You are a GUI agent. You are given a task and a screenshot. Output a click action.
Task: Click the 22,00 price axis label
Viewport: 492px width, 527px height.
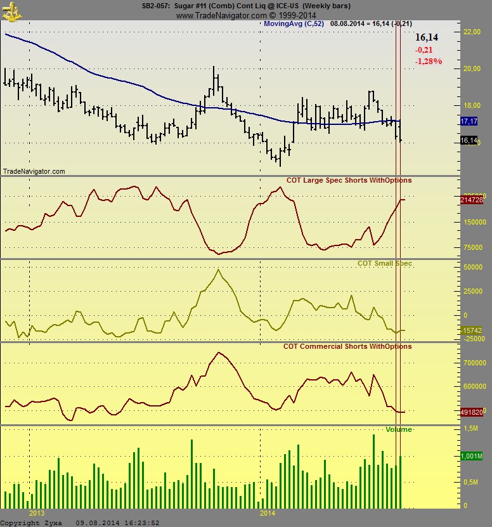[472, 32]
